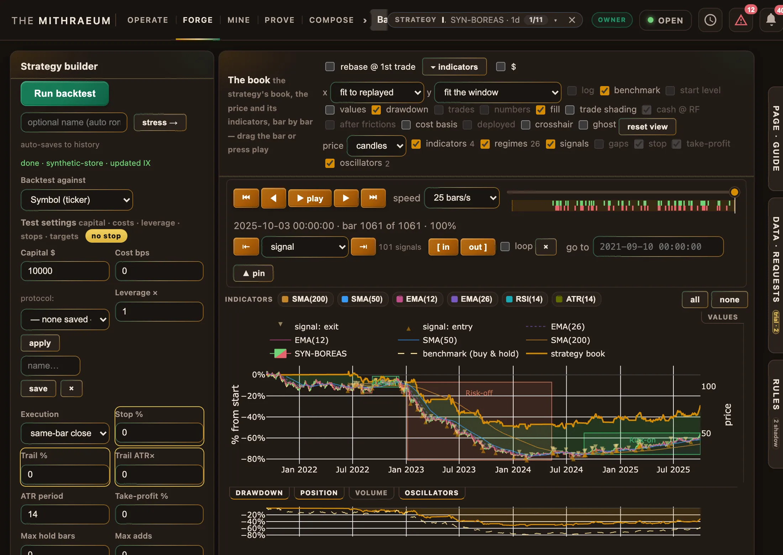Click reset view button
The width and height of the screenshot is (783, 555).
pyautogui.click(x=647, y=127)
